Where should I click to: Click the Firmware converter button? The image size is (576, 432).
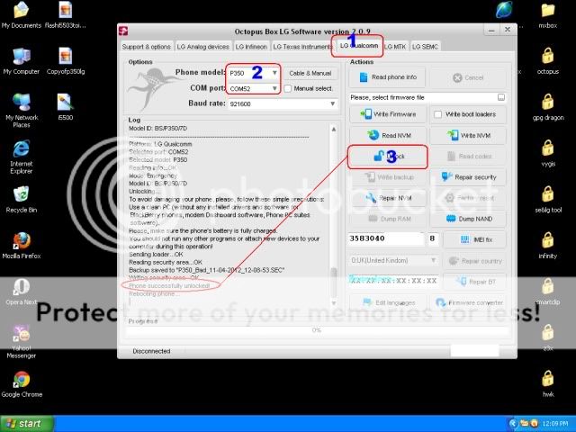[x=468, y=302]
